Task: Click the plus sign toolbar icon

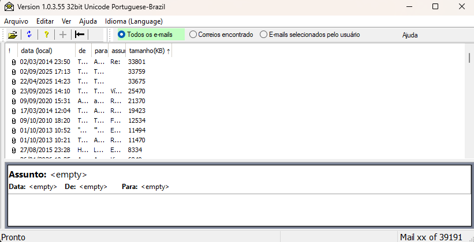Action: point(63,35)
